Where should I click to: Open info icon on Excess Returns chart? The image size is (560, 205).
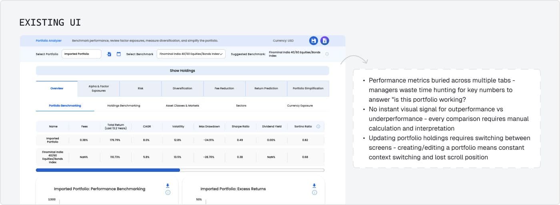(x=314, y=193)
